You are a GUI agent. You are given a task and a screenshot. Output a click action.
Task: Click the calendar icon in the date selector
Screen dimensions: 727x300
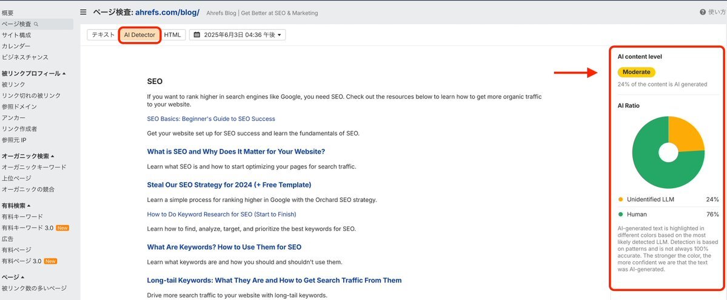196,34
